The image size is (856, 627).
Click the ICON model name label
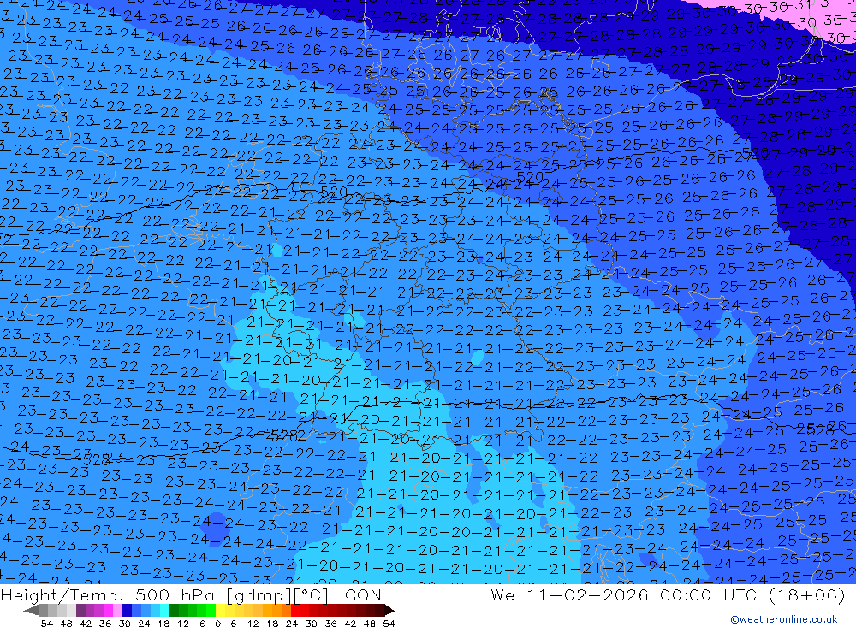pyautogui.click(x=360, y=594)
